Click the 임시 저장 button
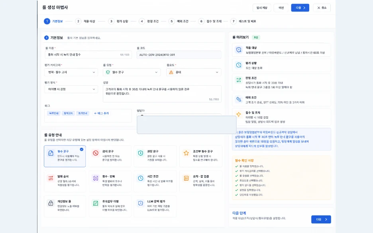 click(262, 8)
